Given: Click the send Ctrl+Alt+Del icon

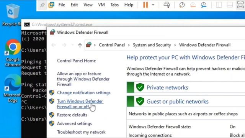Looking at the screenshot, I should pyautogui.click(x=167, y=5).
